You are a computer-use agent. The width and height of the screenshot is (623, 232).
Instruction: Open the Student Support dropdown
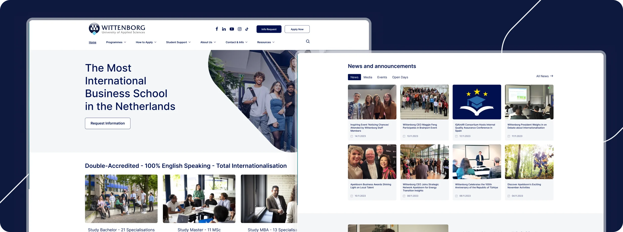178,42
